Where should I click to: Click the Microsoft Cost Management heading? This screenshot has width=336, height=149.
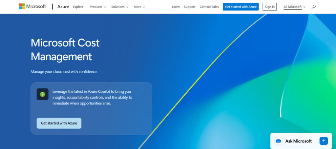pyautogui.click(x=65, y=49)
